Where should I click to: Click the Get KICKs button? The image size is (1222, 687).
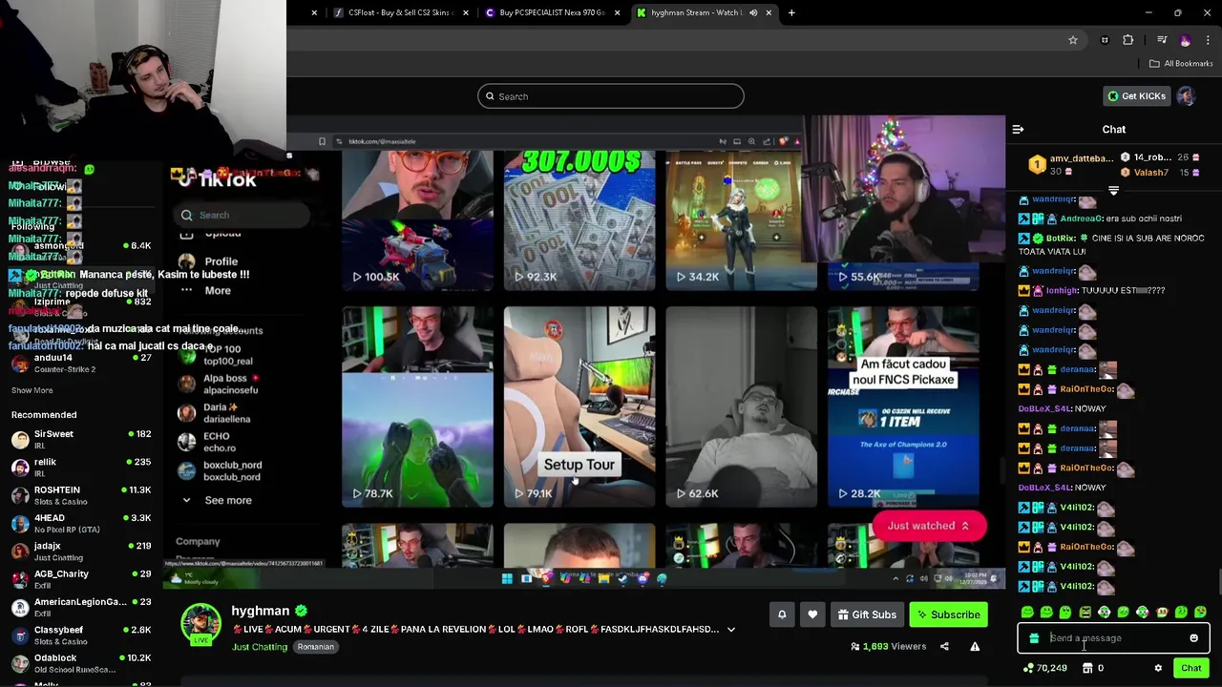click(1136, 96)
